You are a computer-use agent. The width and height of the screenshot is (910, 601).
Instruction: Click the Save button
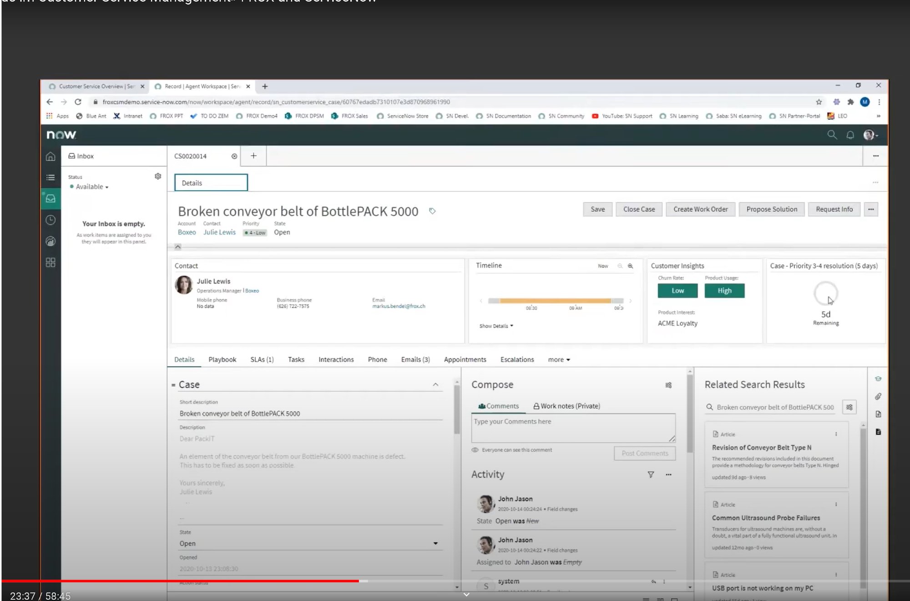coord(597,209)
